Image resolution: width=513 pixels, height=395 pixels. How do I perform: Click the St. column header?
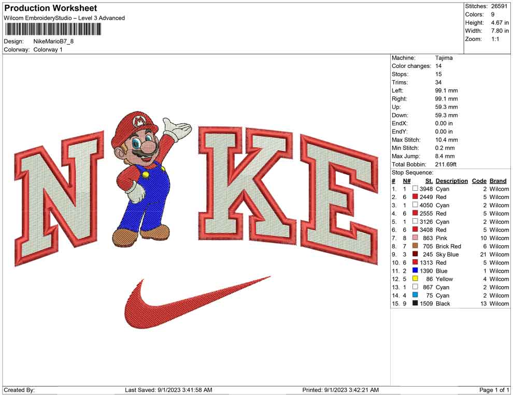[x=429, y=181]
